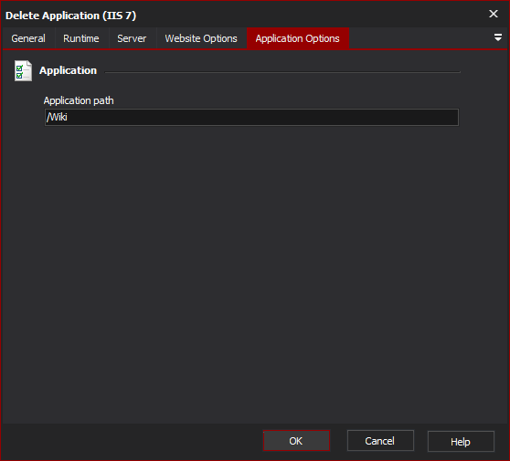Open Help for this action
Viewport: 510px width, 461px height.
[461, 442]
